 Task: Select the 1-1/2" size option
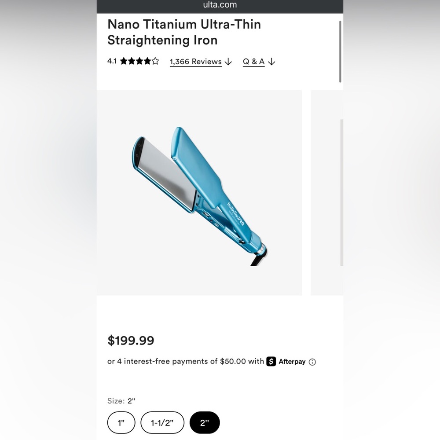[x=162, y=422]
